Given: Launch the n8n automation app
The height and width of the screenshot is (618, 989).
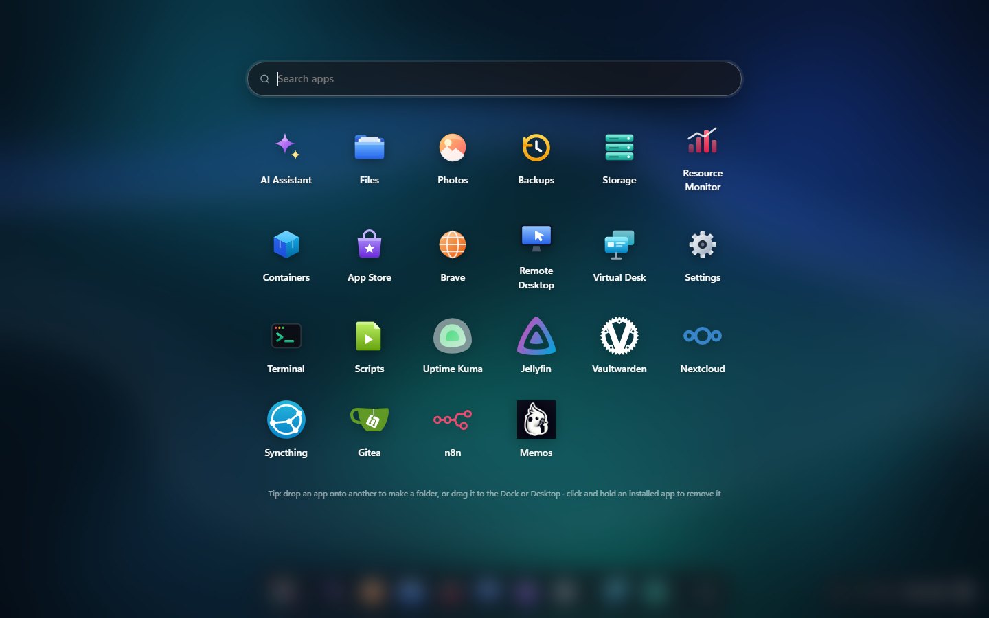Looking at the screenshot, I should click(453, 420).
